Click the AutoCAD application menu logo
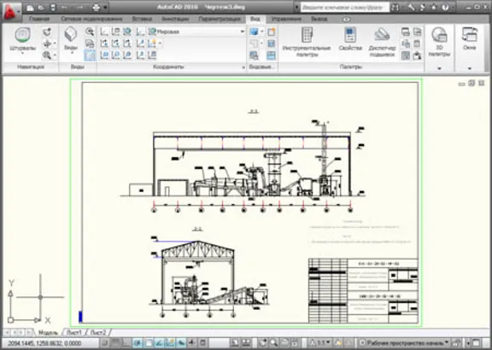 point(10,11)
